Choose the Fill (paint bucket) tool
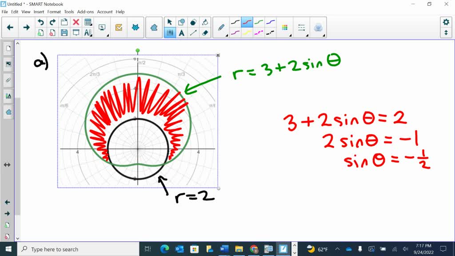Image resolution: width=455 pixels, height=256 pixels. 205,22
